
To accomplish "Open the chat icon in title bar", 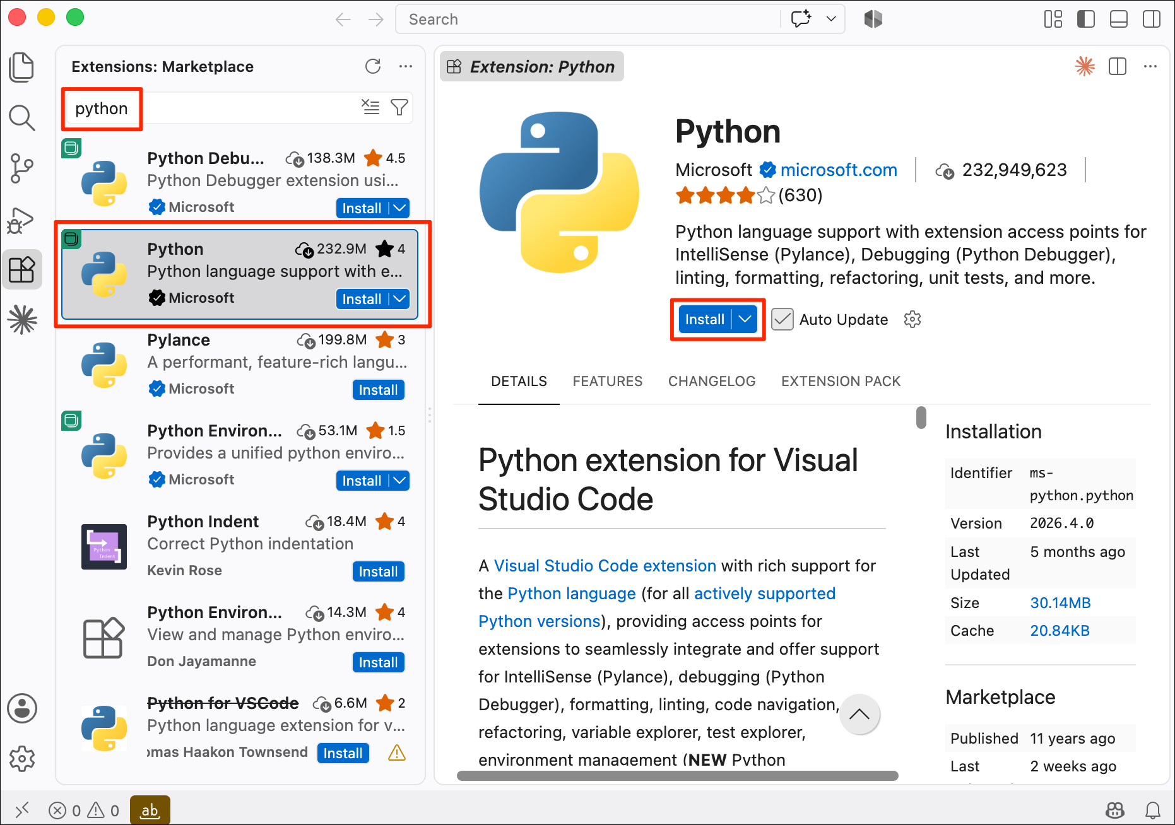I will [x=801, y=19].
